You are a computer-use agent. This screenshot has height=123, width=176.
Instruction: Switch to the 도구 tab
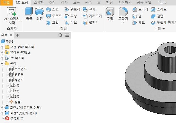pos(76,2)
